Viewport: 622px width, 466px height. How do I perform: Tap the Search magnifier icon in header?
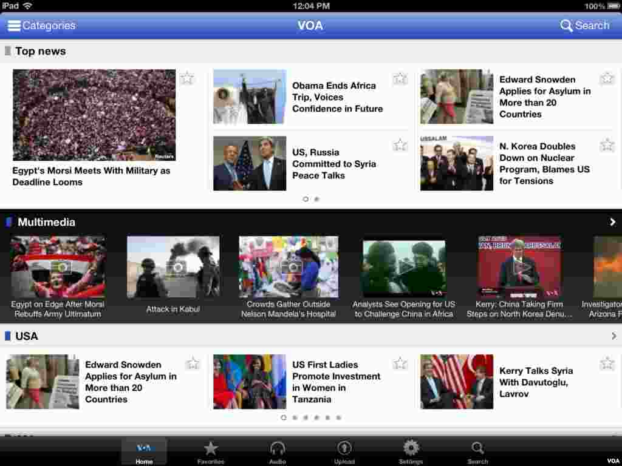point(566,25)
